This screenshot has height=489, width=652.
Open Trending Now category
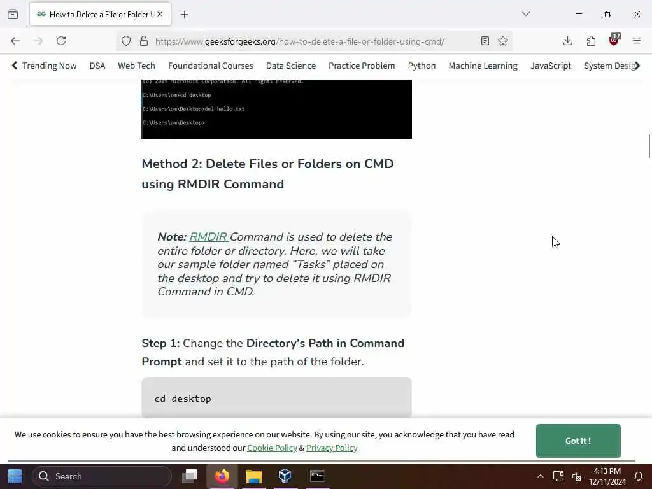point(50,66)
